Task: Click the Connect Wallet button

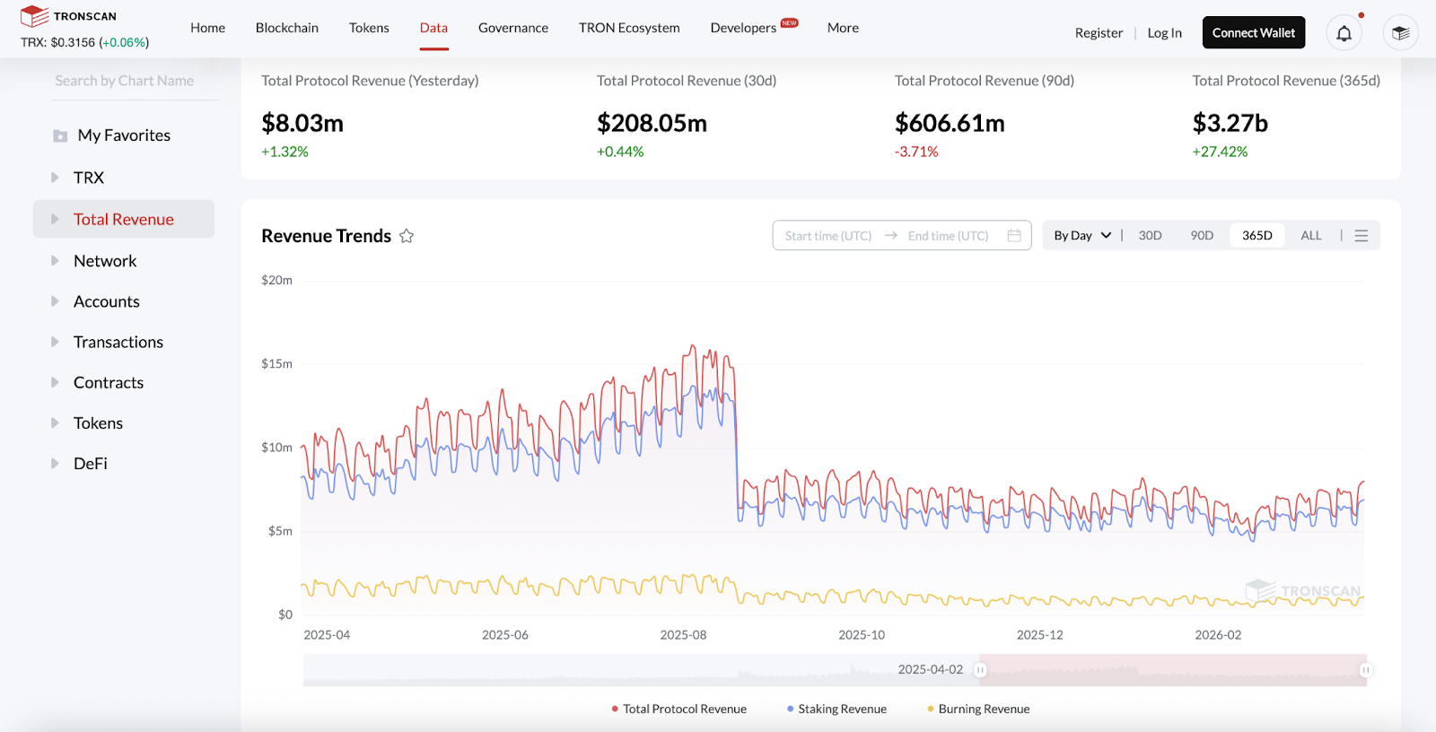Action: tap(1253, 33)
